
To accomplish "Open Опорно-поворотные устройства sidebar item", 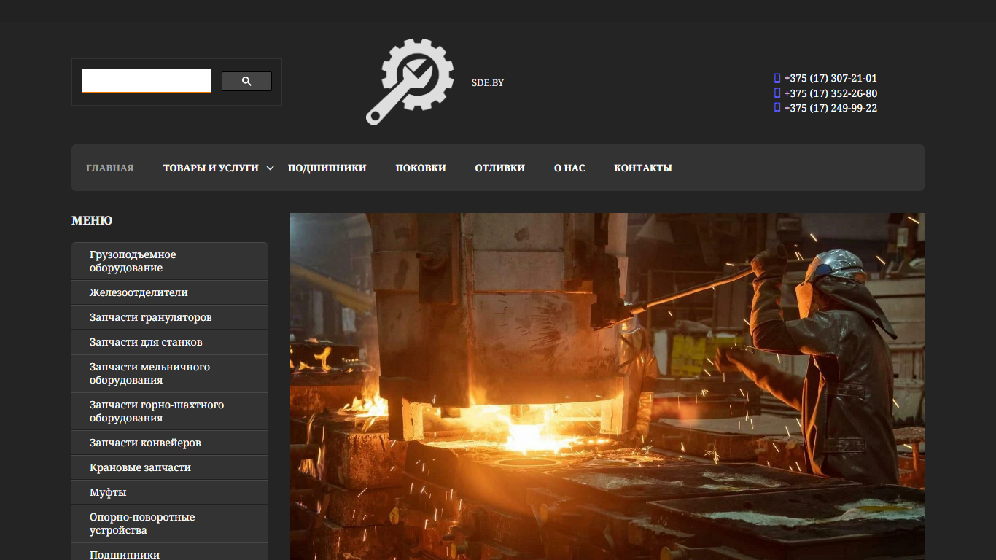I will [170, 524].
